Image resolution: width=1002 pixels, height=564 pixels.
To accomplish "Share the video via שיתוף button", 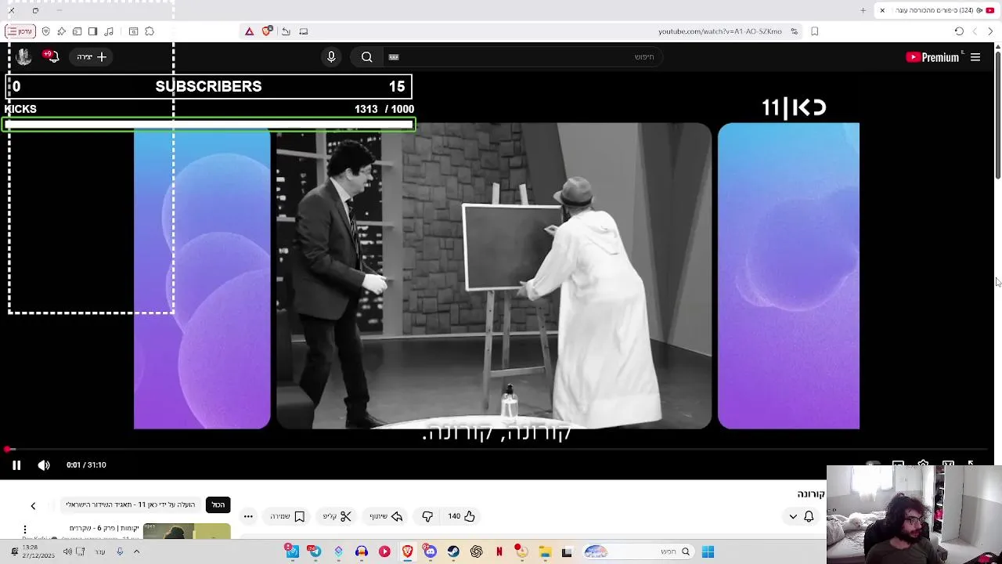I will (386, 516).
